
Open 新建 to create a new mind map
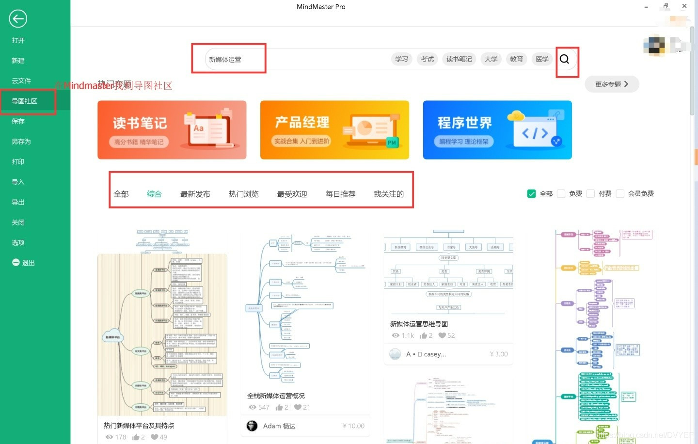(17, 60)
